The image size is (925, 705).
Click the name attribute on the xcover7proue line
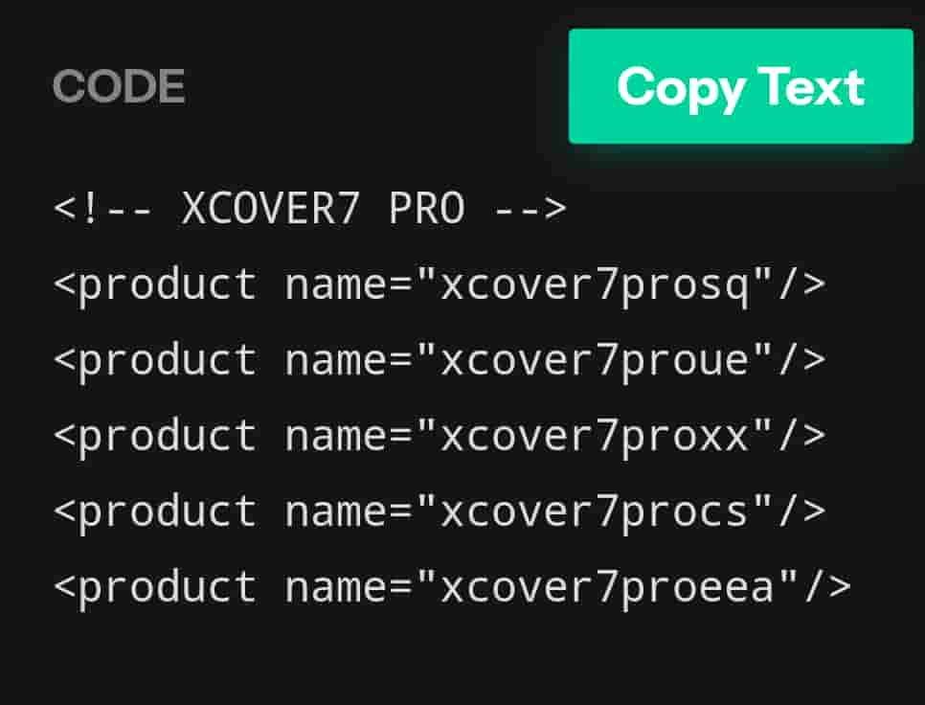[335, 360]
